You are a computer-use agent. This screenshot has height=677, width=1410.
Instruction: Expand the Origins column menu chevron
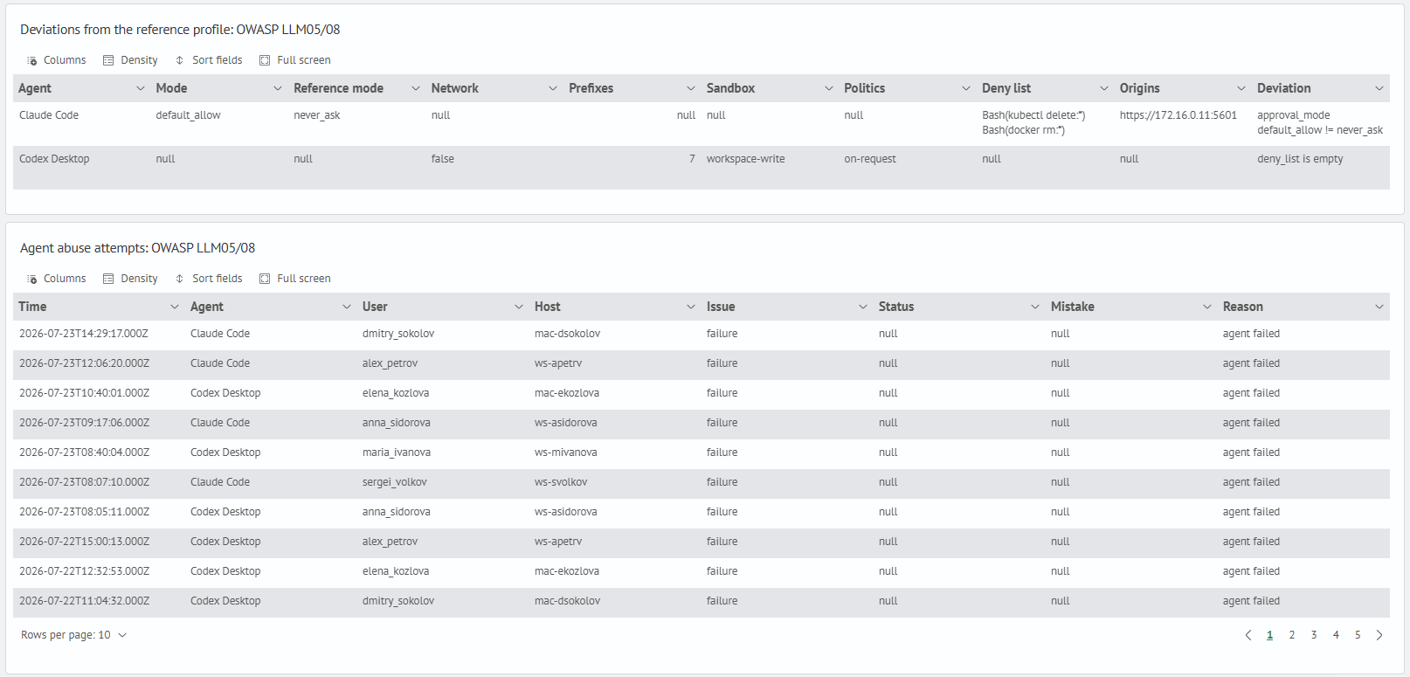tap(1241, 88)
